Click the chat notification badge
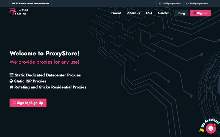The image size is (220, 137). 214,125
